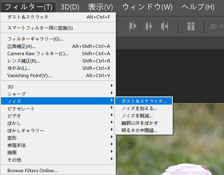Image resolution: width=224 pixels, height=175 pixels.
Task: Expand the その他 submenu
Action: 58,160
